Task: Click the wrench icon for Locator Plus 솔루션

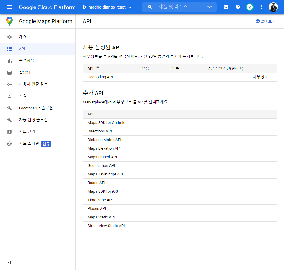Action: [9, 108]
